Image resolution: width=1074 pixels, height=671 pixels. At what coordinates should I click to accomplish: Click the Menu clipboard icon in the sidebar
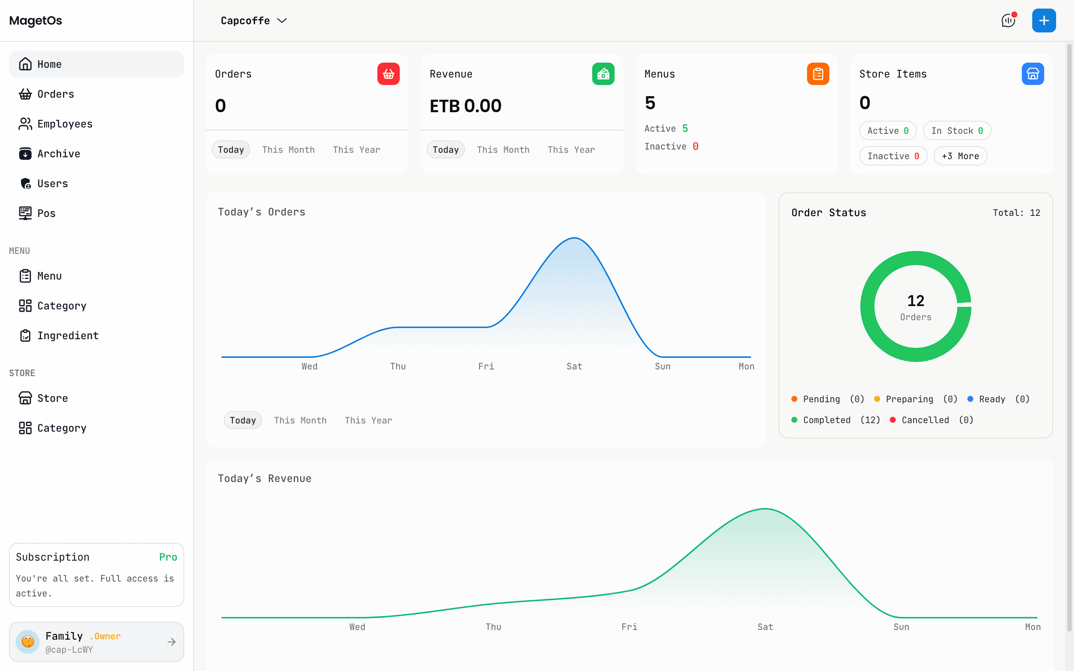[x=25, y=276]
